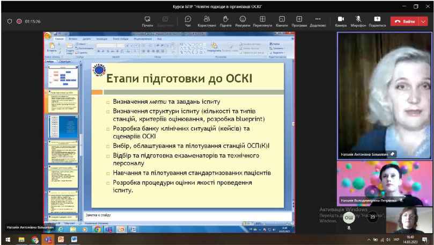Click the Почати button in meeting toolbar

click(148, 21)
